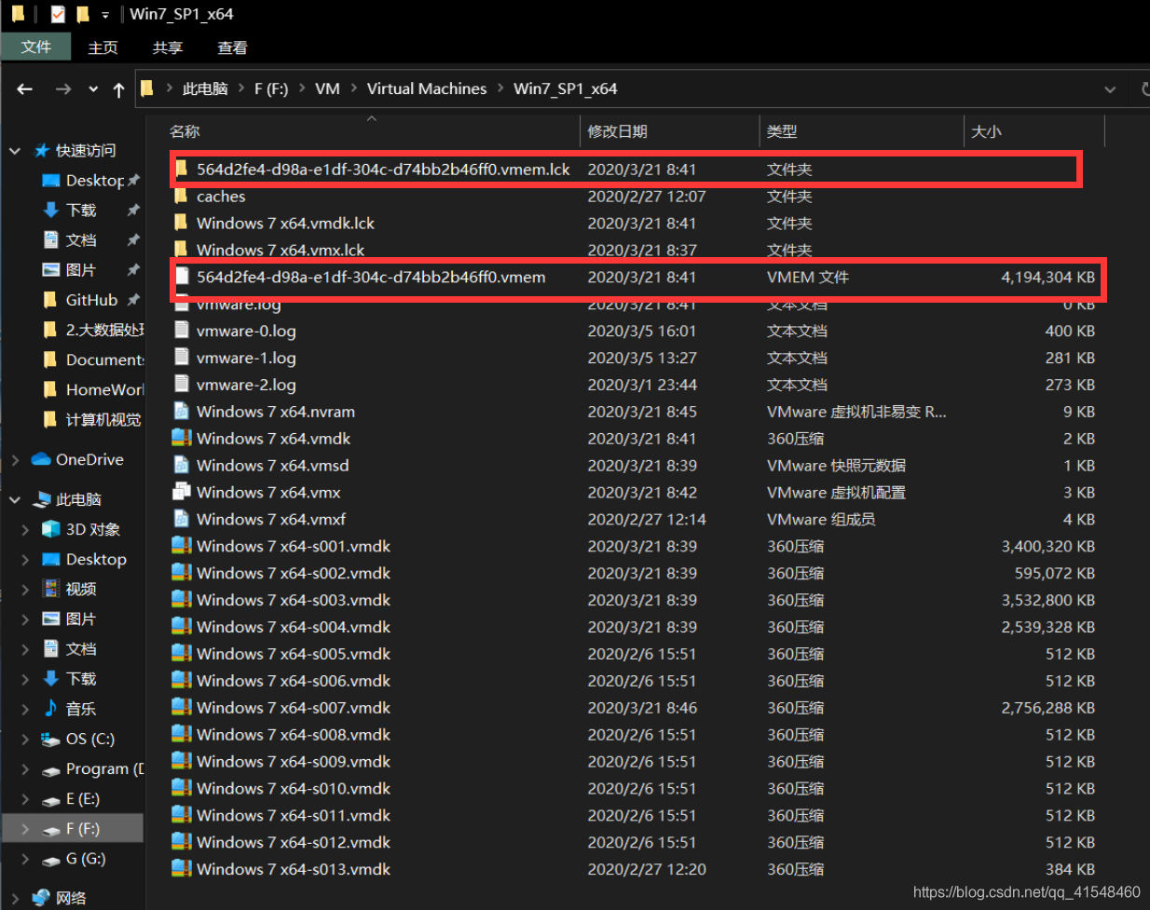Click the VMware icon of Windows 7 x64.vmx

tap(182, 493)
